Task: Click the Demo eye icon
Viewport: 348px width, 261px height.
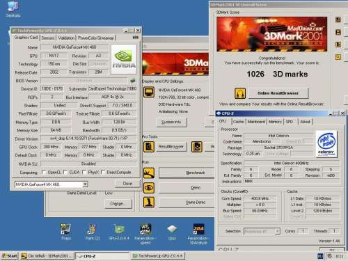Action: click(x=149, y=188)
